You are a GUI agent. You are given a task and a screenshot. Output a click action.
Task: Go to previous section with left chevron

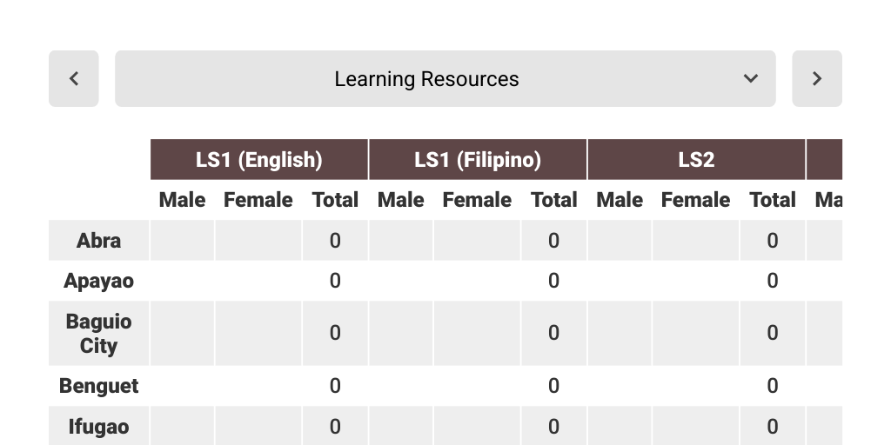tap(74, 78)
